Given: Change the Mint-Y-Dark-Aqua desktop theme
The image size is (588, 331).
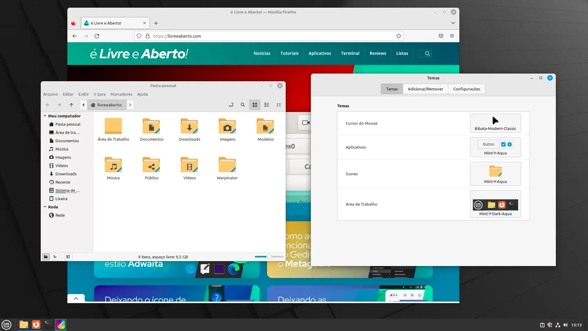Looking at the screenshot, I should tap(495, 204).
